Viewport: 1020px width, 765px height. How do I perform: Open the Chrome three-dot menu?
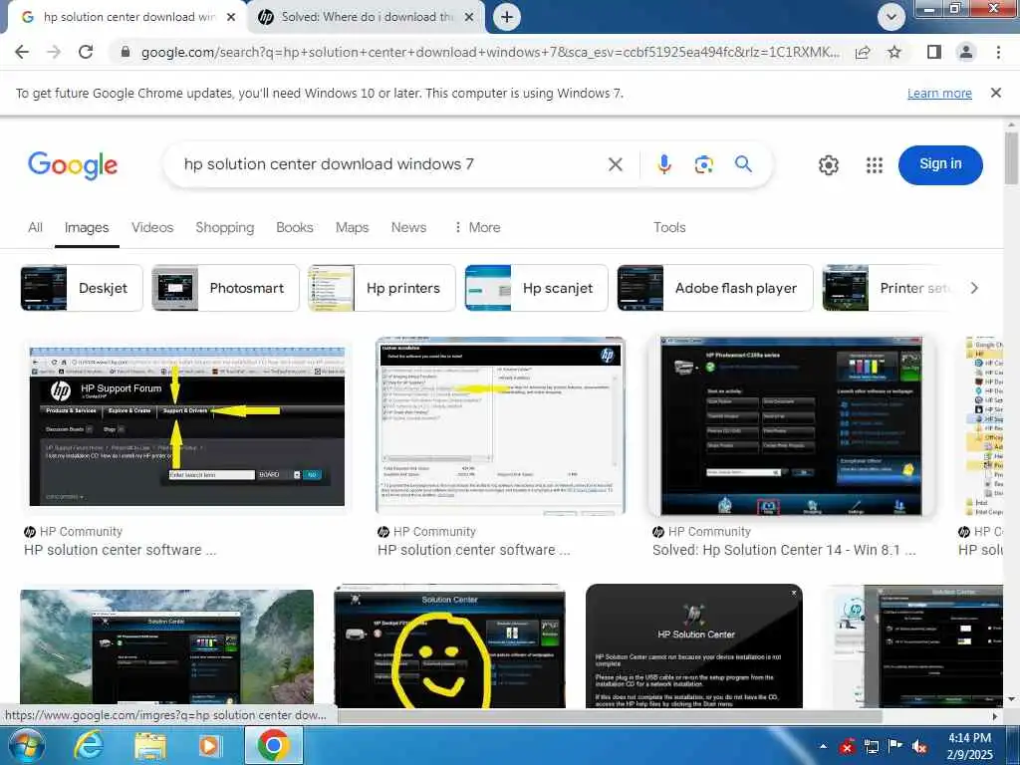point(998,52)
